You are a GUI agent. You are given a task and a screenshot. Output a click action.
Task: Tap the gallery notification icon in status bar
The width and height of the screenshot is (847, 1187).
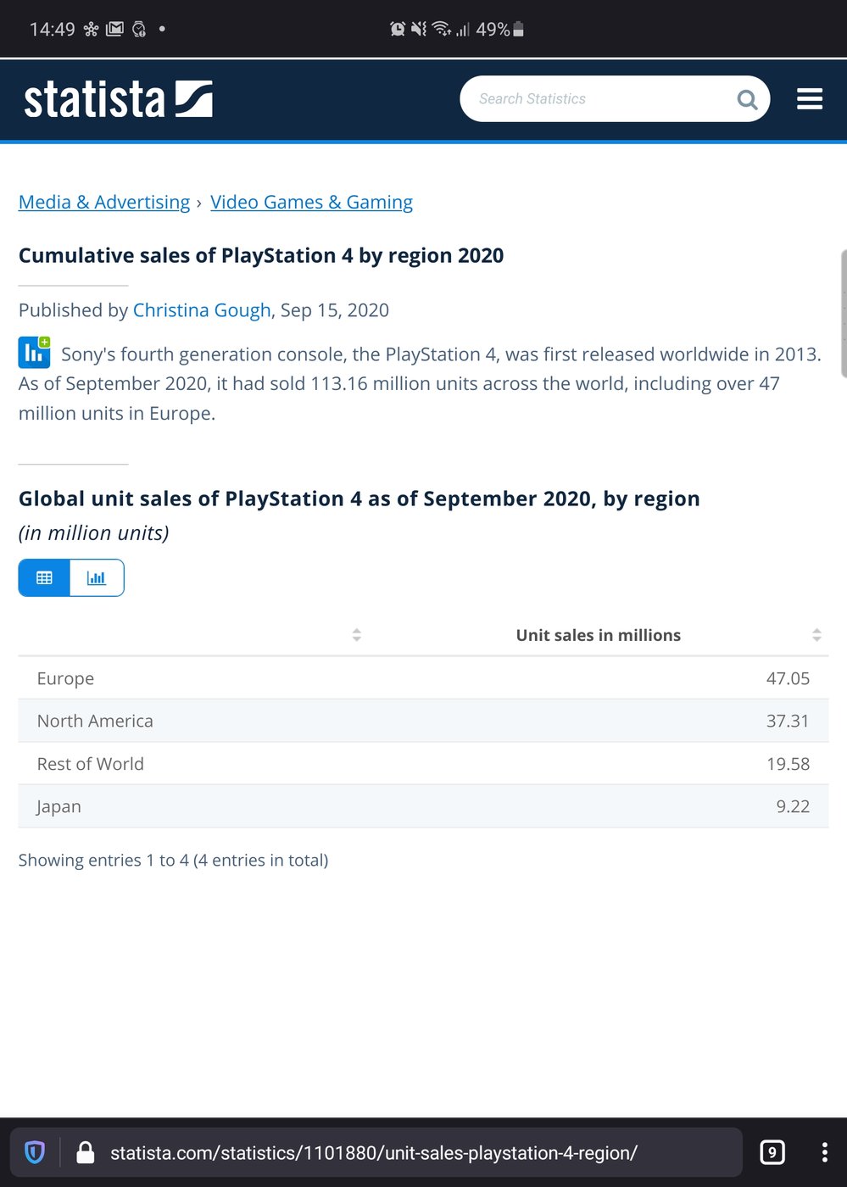(x=114, y=29)
